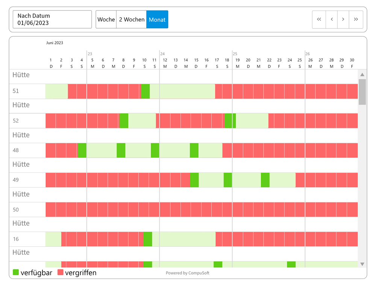
Task: Select the green June 10 slot for Hütte 16
Action: pyautogui.click(x=148, y=239)
